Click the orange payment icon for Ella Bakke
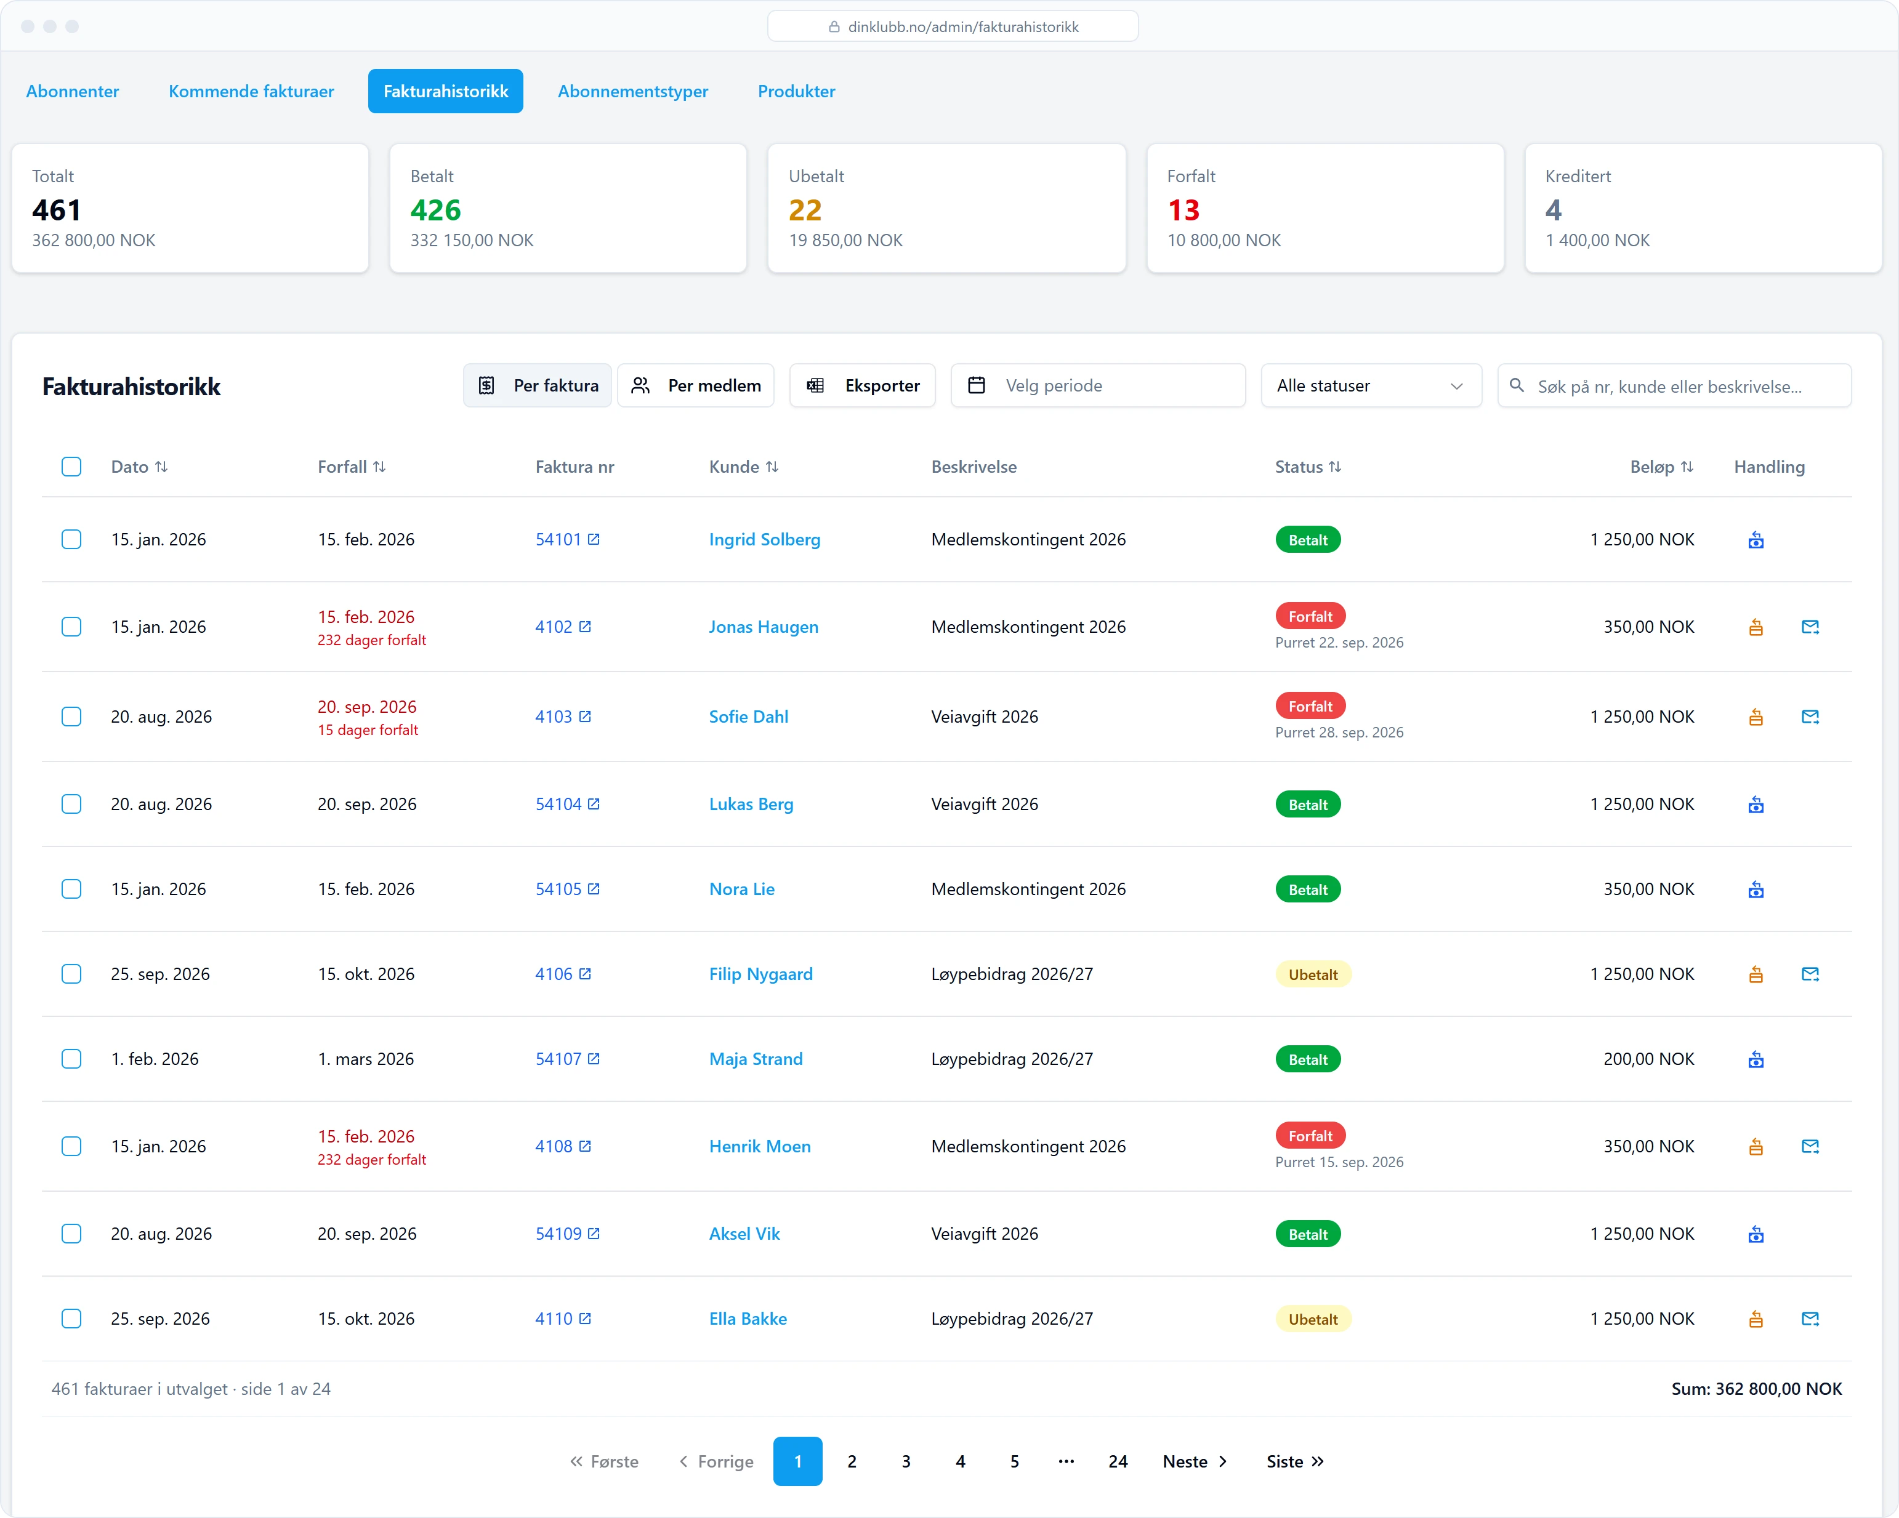The width and height of the screenshot is (1899, 1518). click(x=1756, y=1319)
